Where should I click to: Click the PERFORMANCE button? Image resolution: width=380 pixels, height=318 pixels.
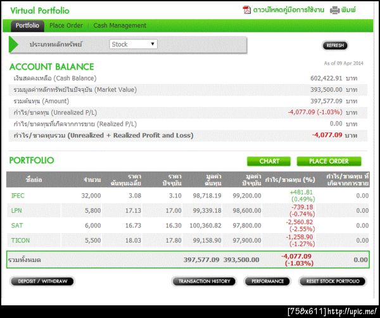coord(267,281)
